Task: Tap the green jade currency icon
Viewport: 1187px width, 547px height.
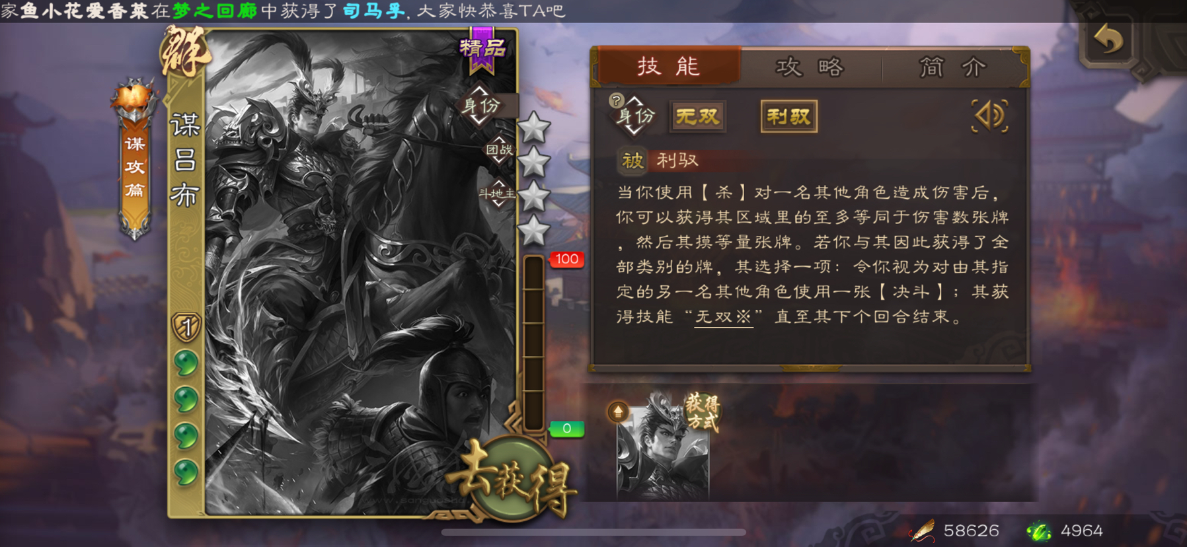Action: pos(1038,530)
